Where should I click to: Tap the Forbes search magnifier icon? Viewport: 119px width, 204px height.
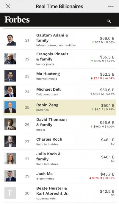coord(109,21)
